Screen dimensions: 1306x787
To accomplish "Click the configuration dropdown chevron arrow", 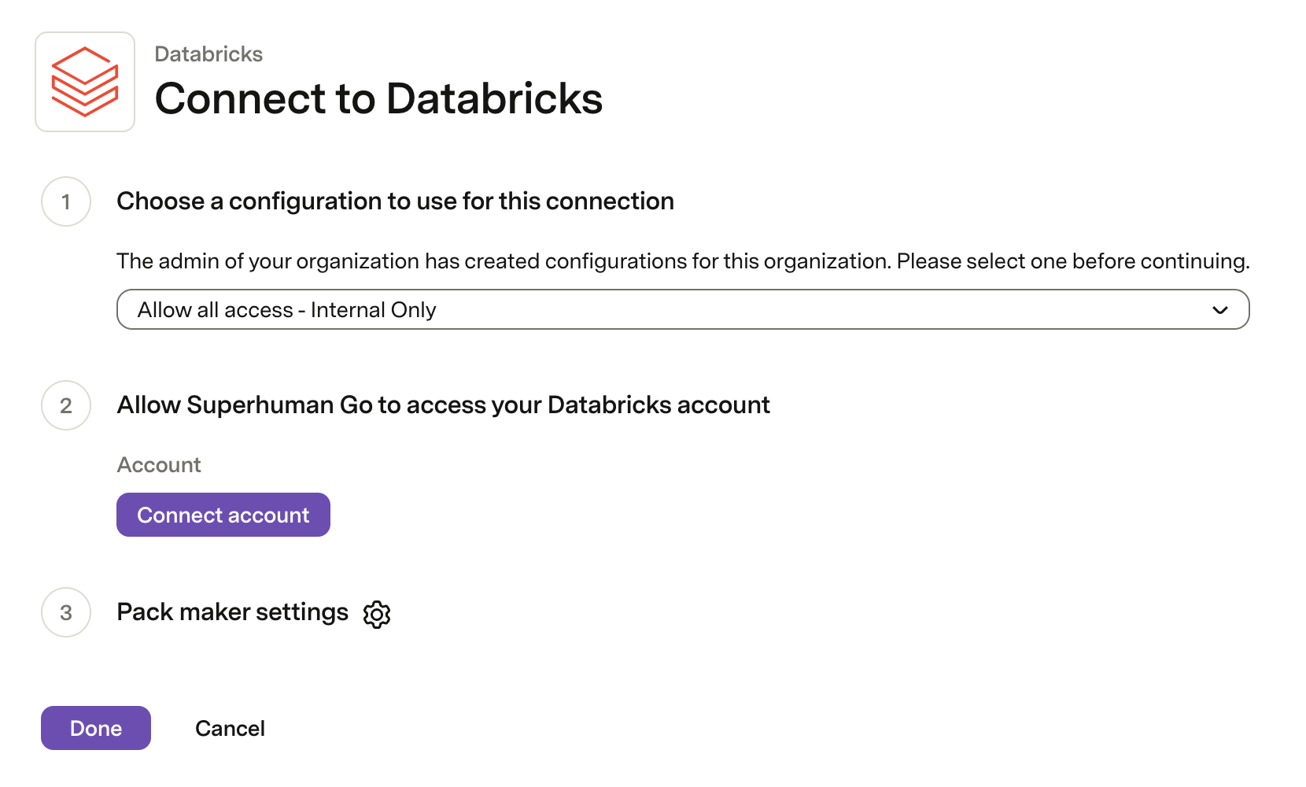I will click(x=1220, y=310).
